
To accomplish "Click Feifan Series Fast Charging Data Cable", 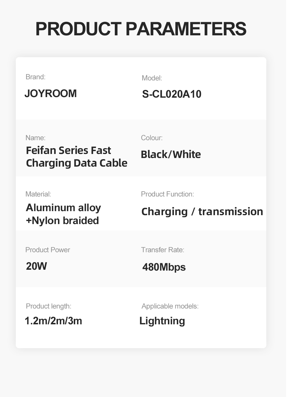I will click(76, 157).
